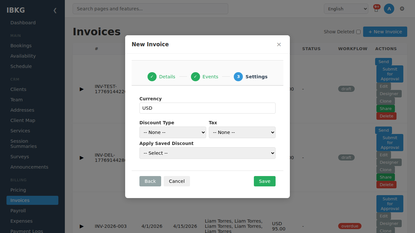Close the New Invoice dialog with X
This screenshot has width=415, height=233.
pyautogui.click(x=279, y=44)
